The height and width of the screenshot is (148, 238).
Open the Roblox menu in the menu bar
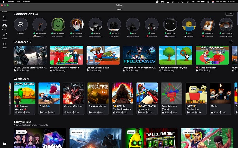point(11,2)
